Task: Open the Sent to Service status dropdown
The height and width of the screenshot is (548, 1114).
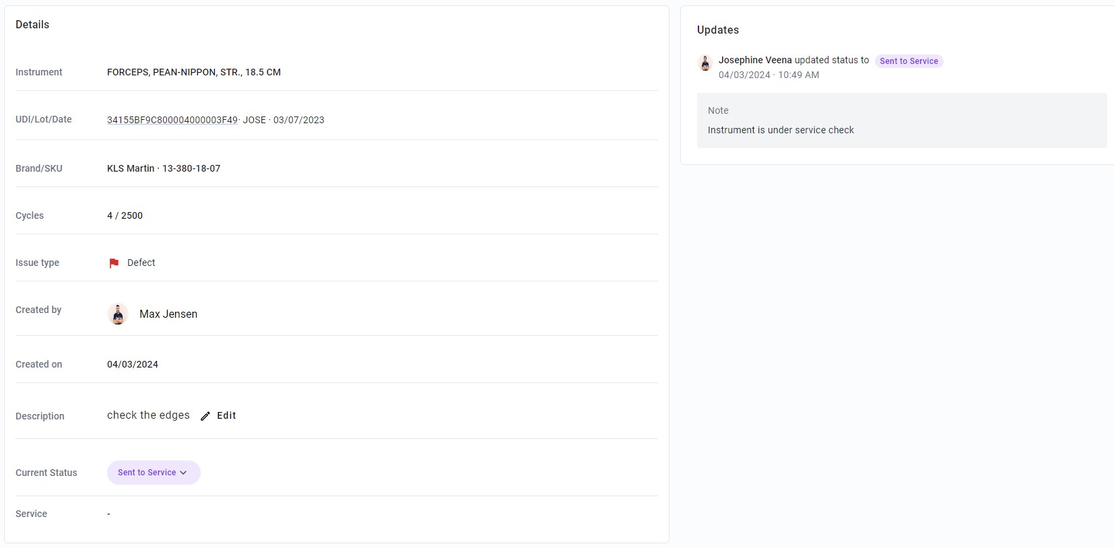Action: click(154, 473)
